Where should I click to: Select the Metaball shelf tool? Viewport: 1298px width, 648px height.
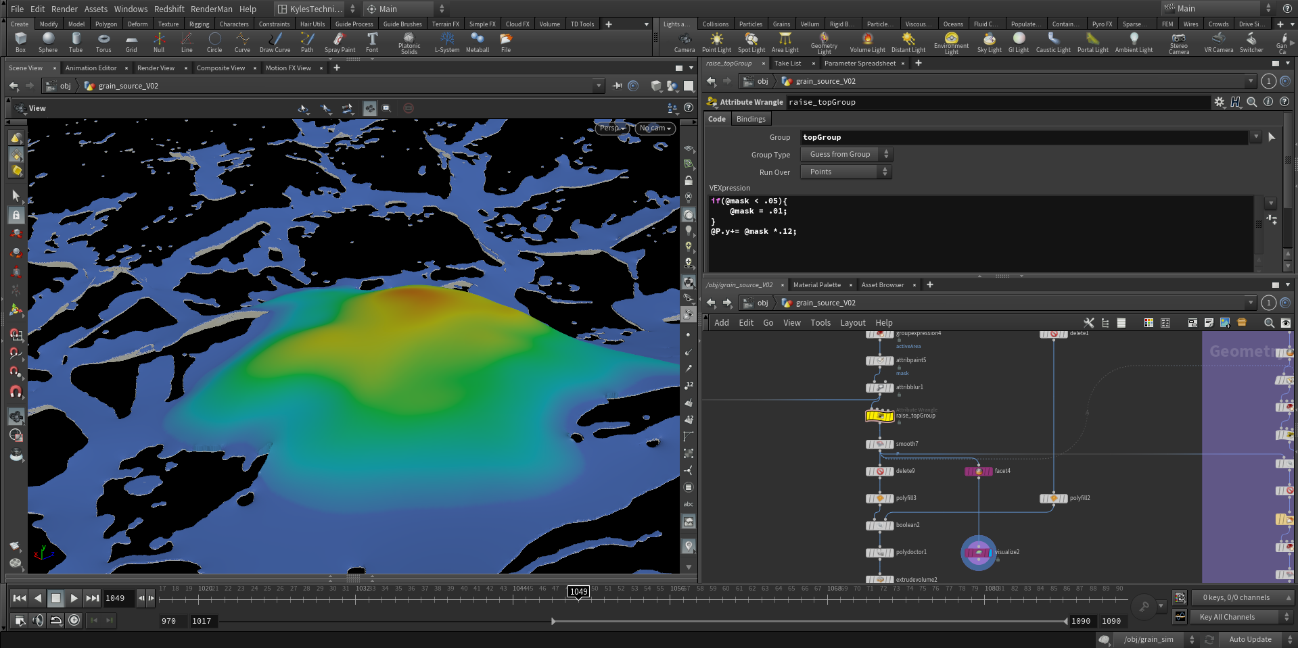pos(478,42)
